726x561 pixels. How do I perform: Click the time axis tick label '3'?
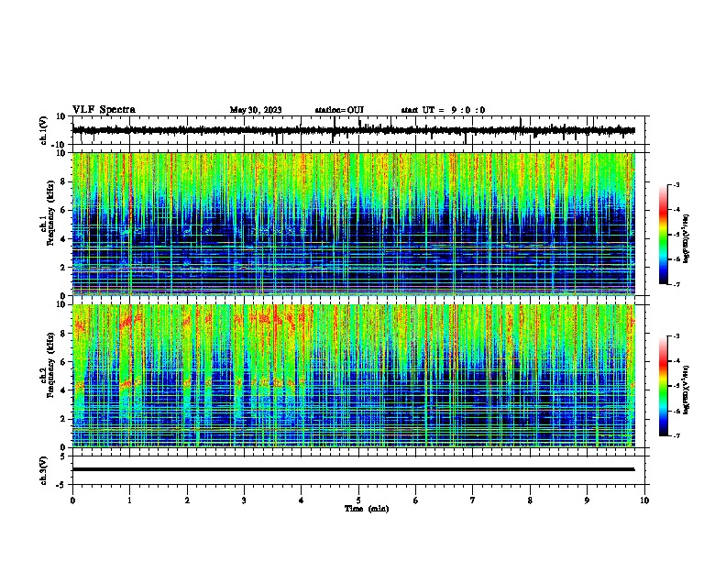click(244, 500)
